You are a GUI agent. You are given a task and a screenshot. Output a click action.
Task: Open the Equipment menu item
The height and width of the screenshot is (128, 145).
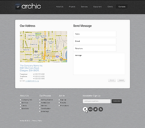[97, 7]
